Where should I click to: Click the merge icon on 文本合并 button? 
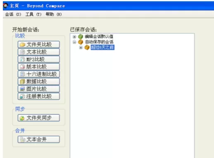(x=23, y=139)
